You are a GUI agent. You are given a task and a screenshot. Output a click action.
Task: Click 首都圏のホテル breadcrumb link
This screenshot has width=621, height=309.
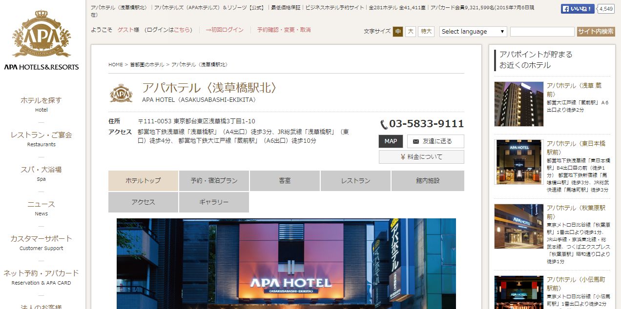pos(147,64)
